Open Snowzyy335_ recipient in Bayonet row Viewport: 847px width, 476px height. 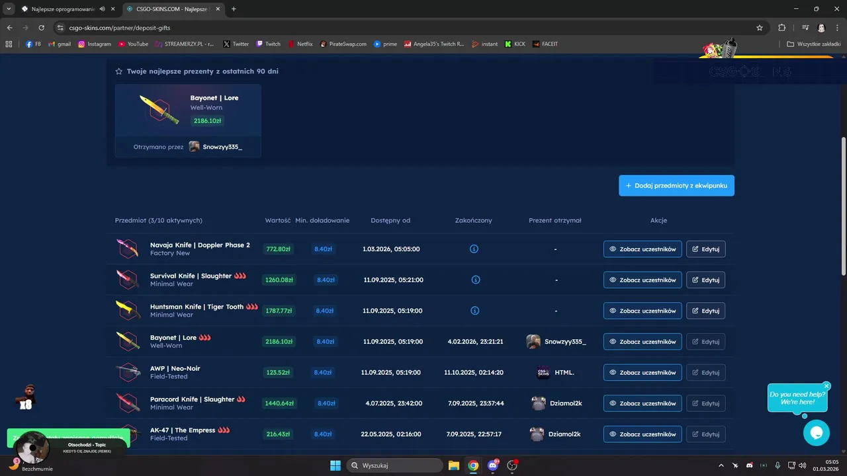click(x=557, y=342)
